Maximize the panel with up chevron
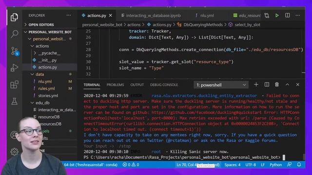Image resolution: width=312 pixels, height=175 pixels. [287, 85]
